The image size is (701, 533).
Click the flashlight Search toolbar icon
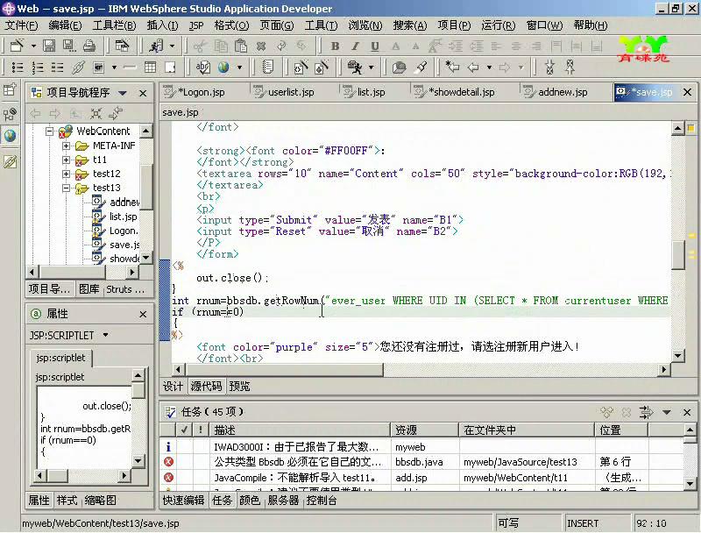pyautogui.click(x=421, y=68)
